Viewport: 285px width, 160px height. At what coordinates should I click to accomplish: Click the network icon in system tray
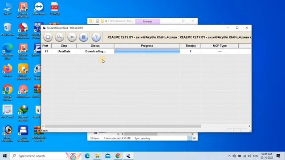[x=244, y=156]
